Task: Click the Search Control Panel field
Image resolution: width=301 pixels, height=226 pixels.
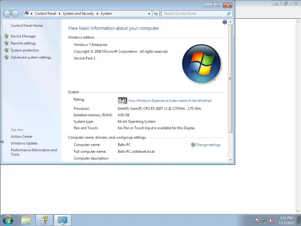Action: (197, 14)
